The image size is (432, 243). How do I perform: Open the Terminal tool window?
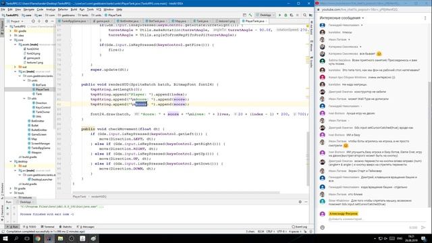[x=48, y=227]
